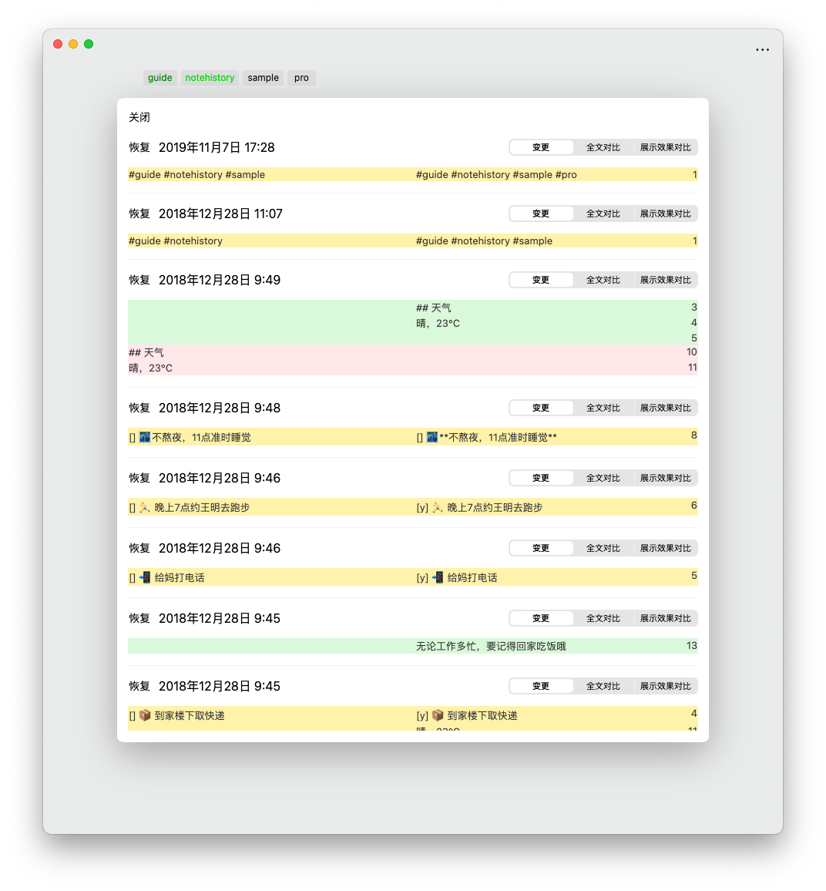
Task: Select the sample tag
Action: click(263, 78)
